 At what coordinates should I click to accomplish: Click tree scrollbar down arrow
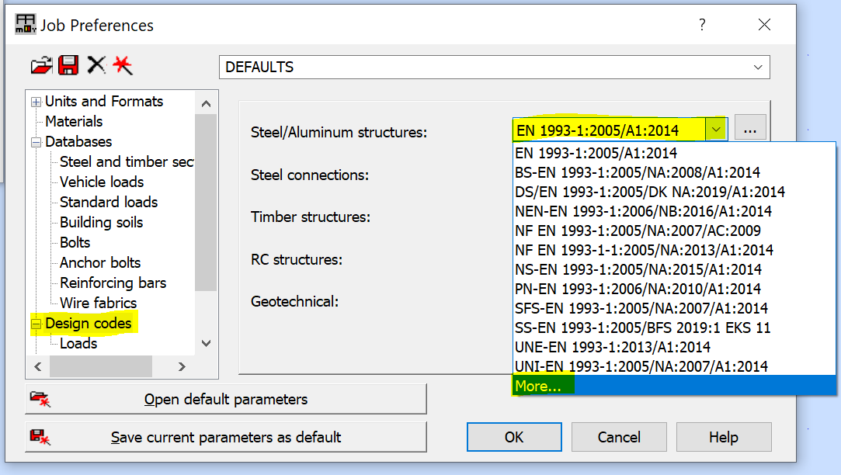point(206,343)
